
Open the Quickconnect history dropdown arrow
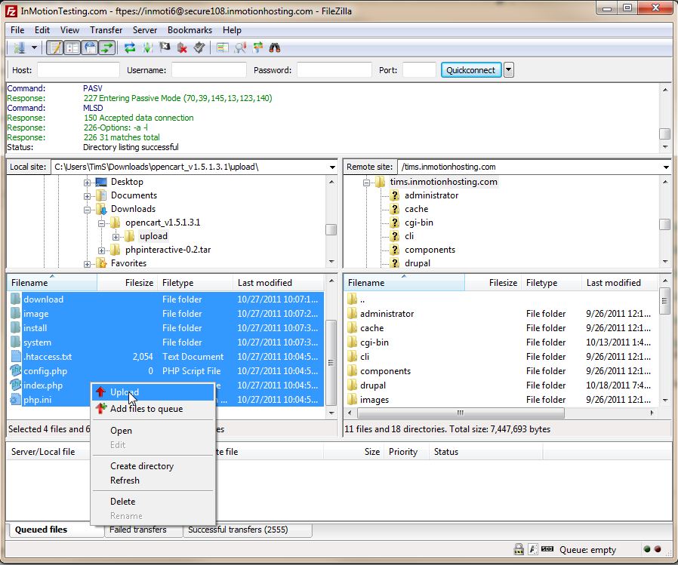click(509, 70)
